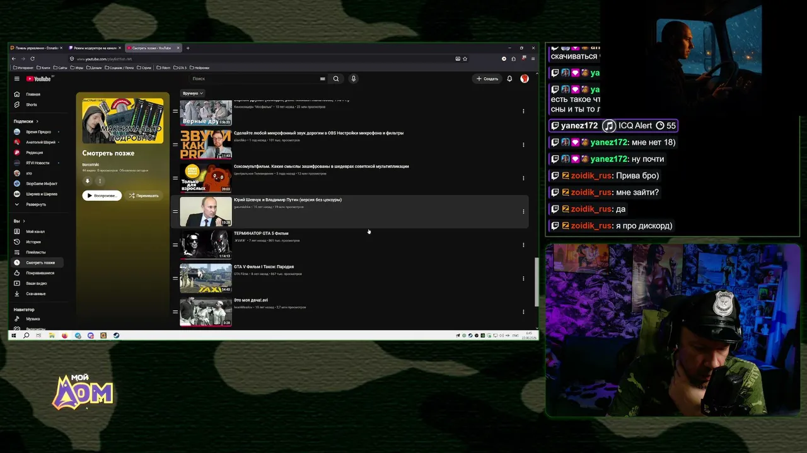Expand the Вы section
Viewport: 807px width, 453px height.
tap(20, 221)
